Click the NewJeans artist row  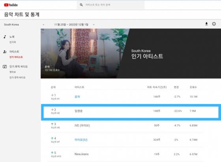(x=125, y=154)
